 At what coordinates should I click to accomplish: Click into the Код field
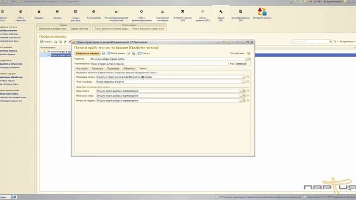243,64
